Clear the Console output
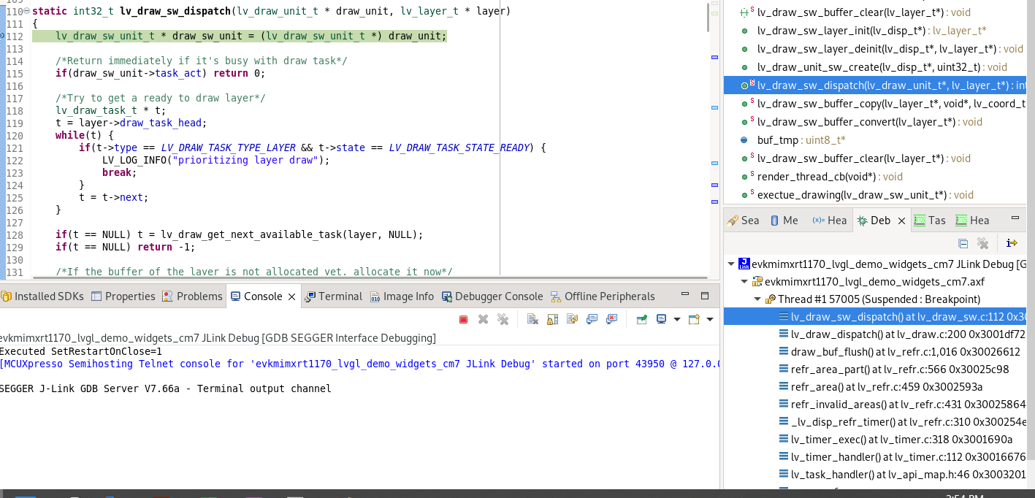The height and width of the screenshot is (498, 1035). pyautogui.click(x=532, y=319)
